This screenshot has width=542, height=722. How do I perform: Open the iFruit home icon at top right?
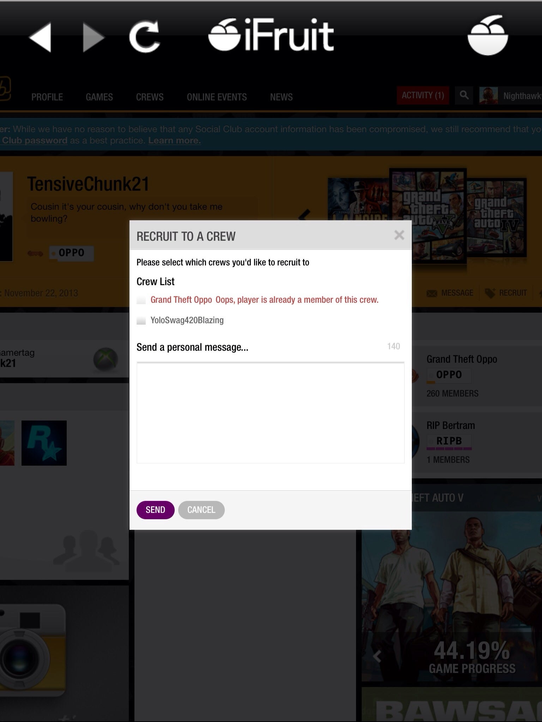point(488,35)
